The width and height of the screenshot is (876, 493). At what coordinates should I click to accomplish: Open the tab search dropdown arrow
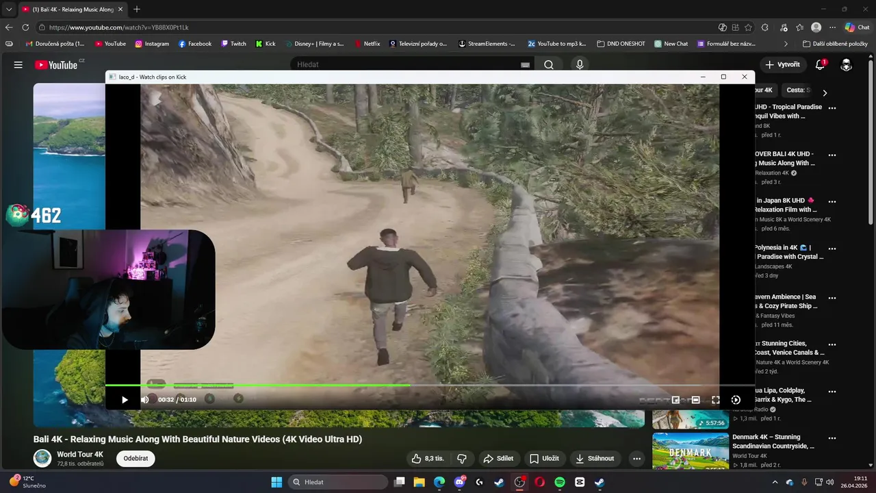[x=9, y=10]
